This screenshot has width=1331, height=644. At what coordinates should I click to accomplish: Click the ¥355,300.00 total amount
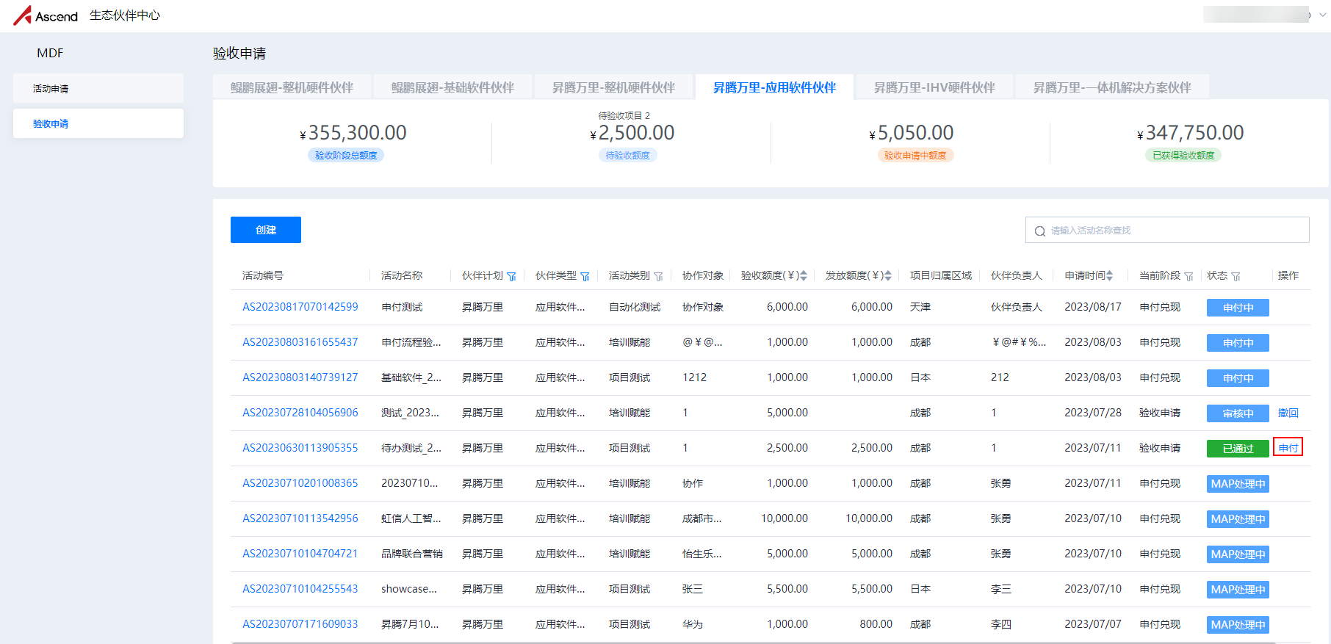353,133
